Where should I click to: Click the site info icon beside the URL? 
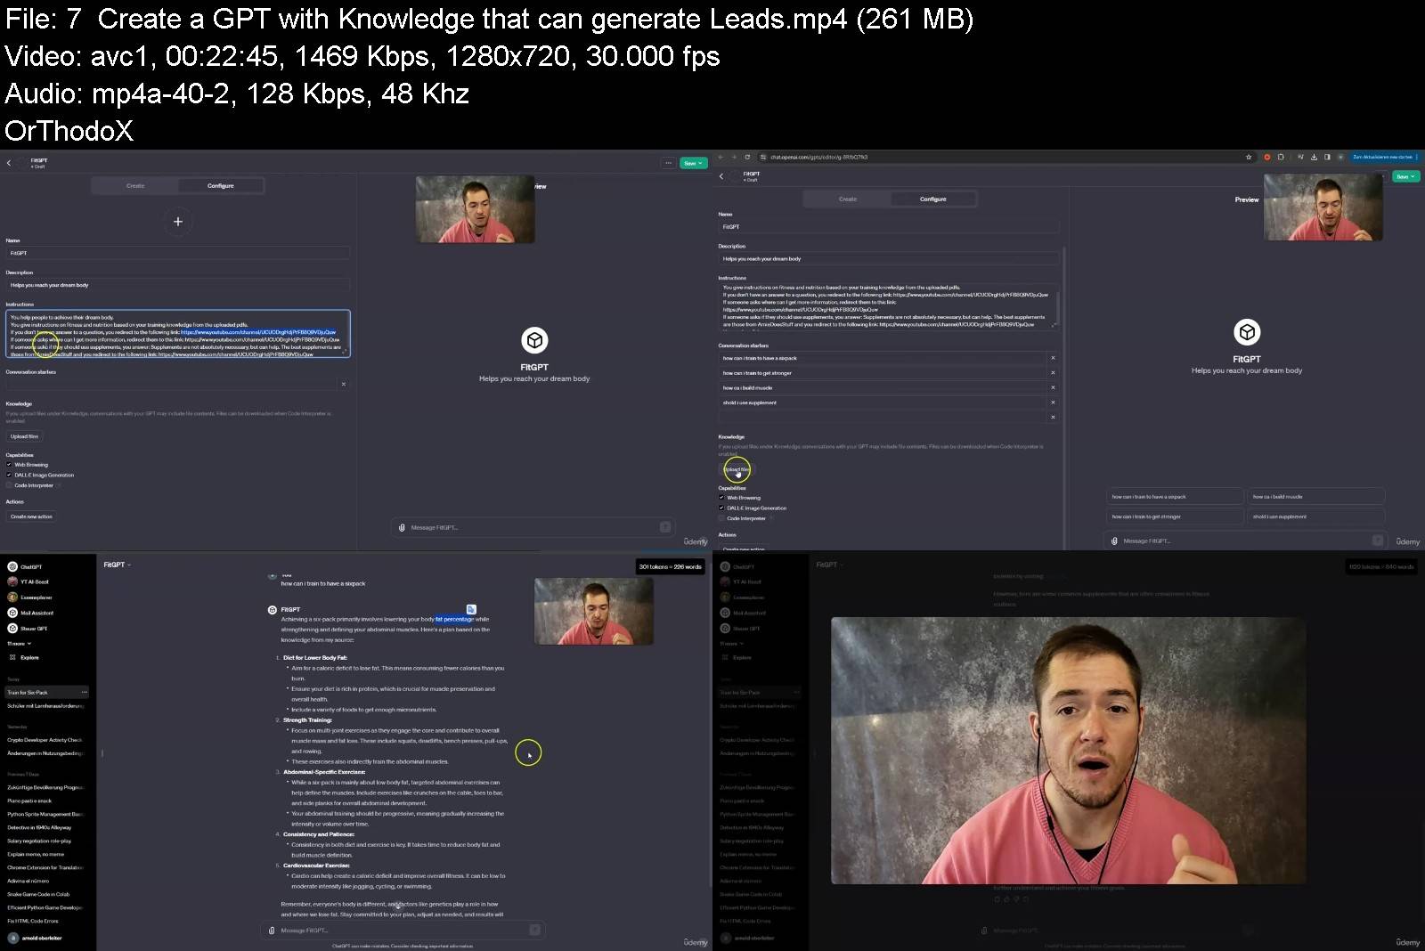(763, 157)
